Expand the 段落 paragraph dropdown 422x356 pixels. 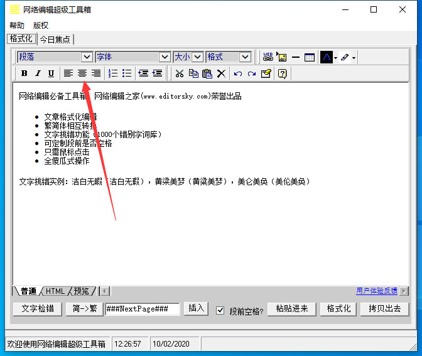87,57
